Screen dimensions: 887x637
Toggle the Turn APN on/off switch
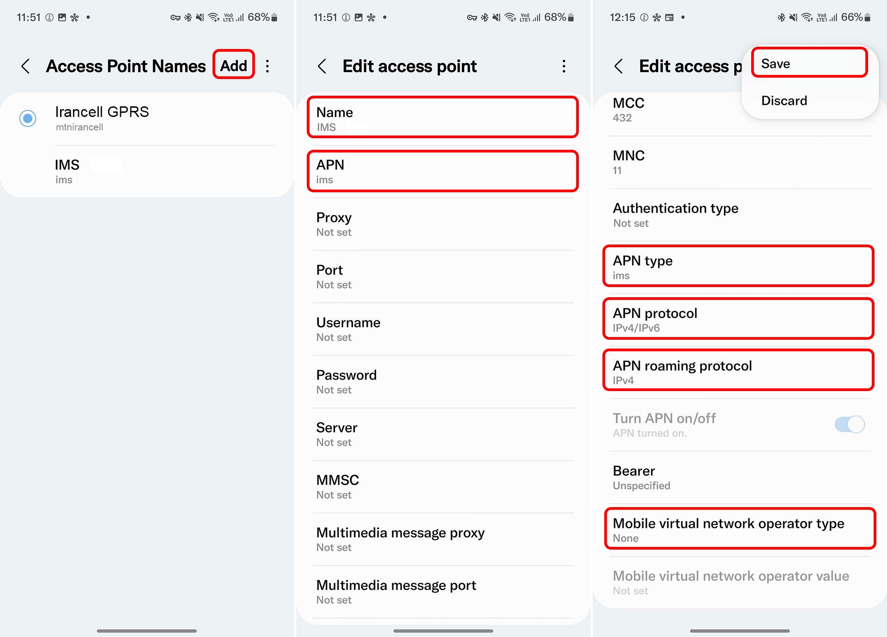pos(849,424)
